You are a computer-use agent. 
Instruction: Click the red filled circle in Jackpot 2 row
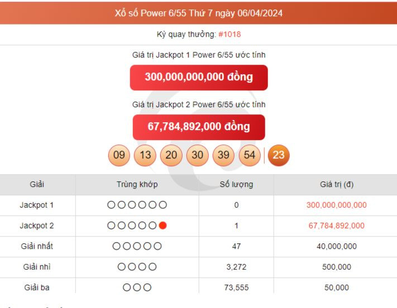click(x=162, y=225)
